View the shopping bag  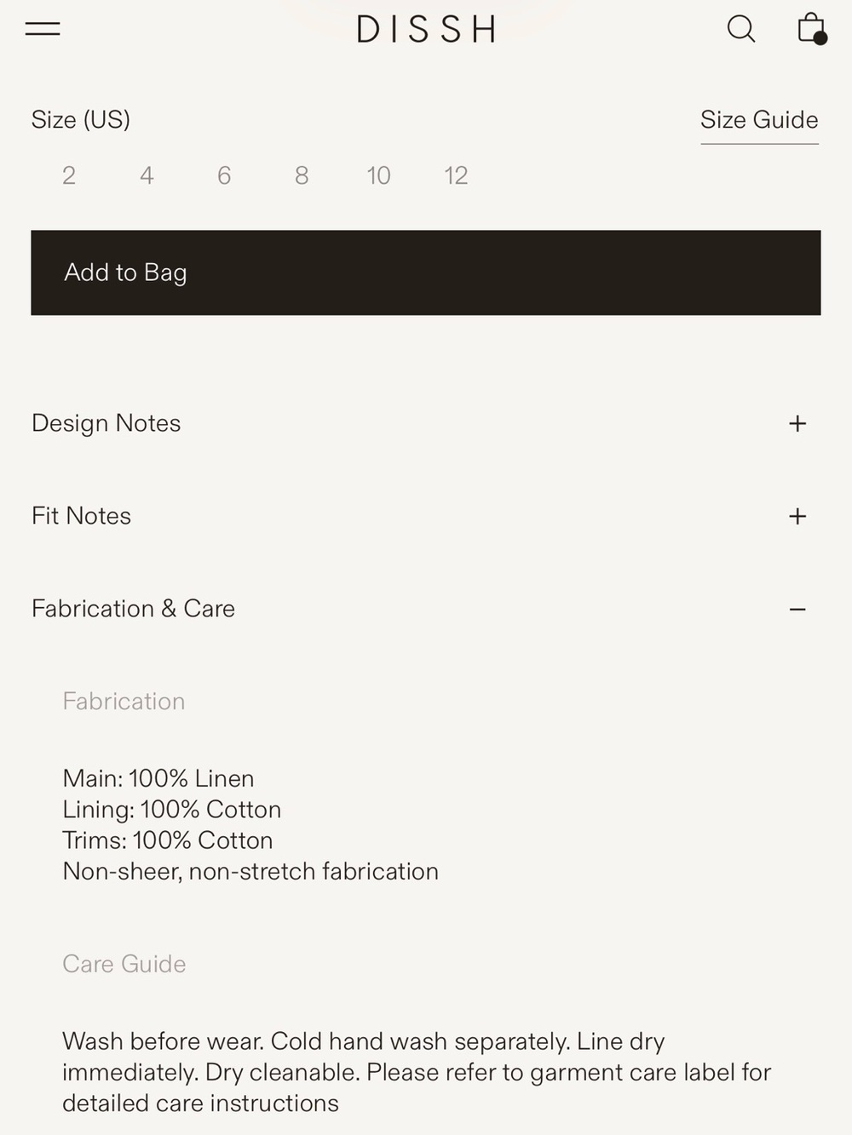812,28
